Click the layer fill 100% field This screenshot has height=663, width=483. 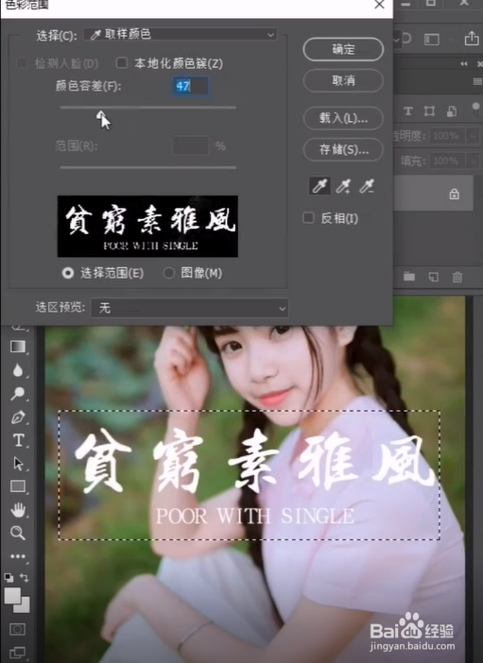(x=448, y=161)
